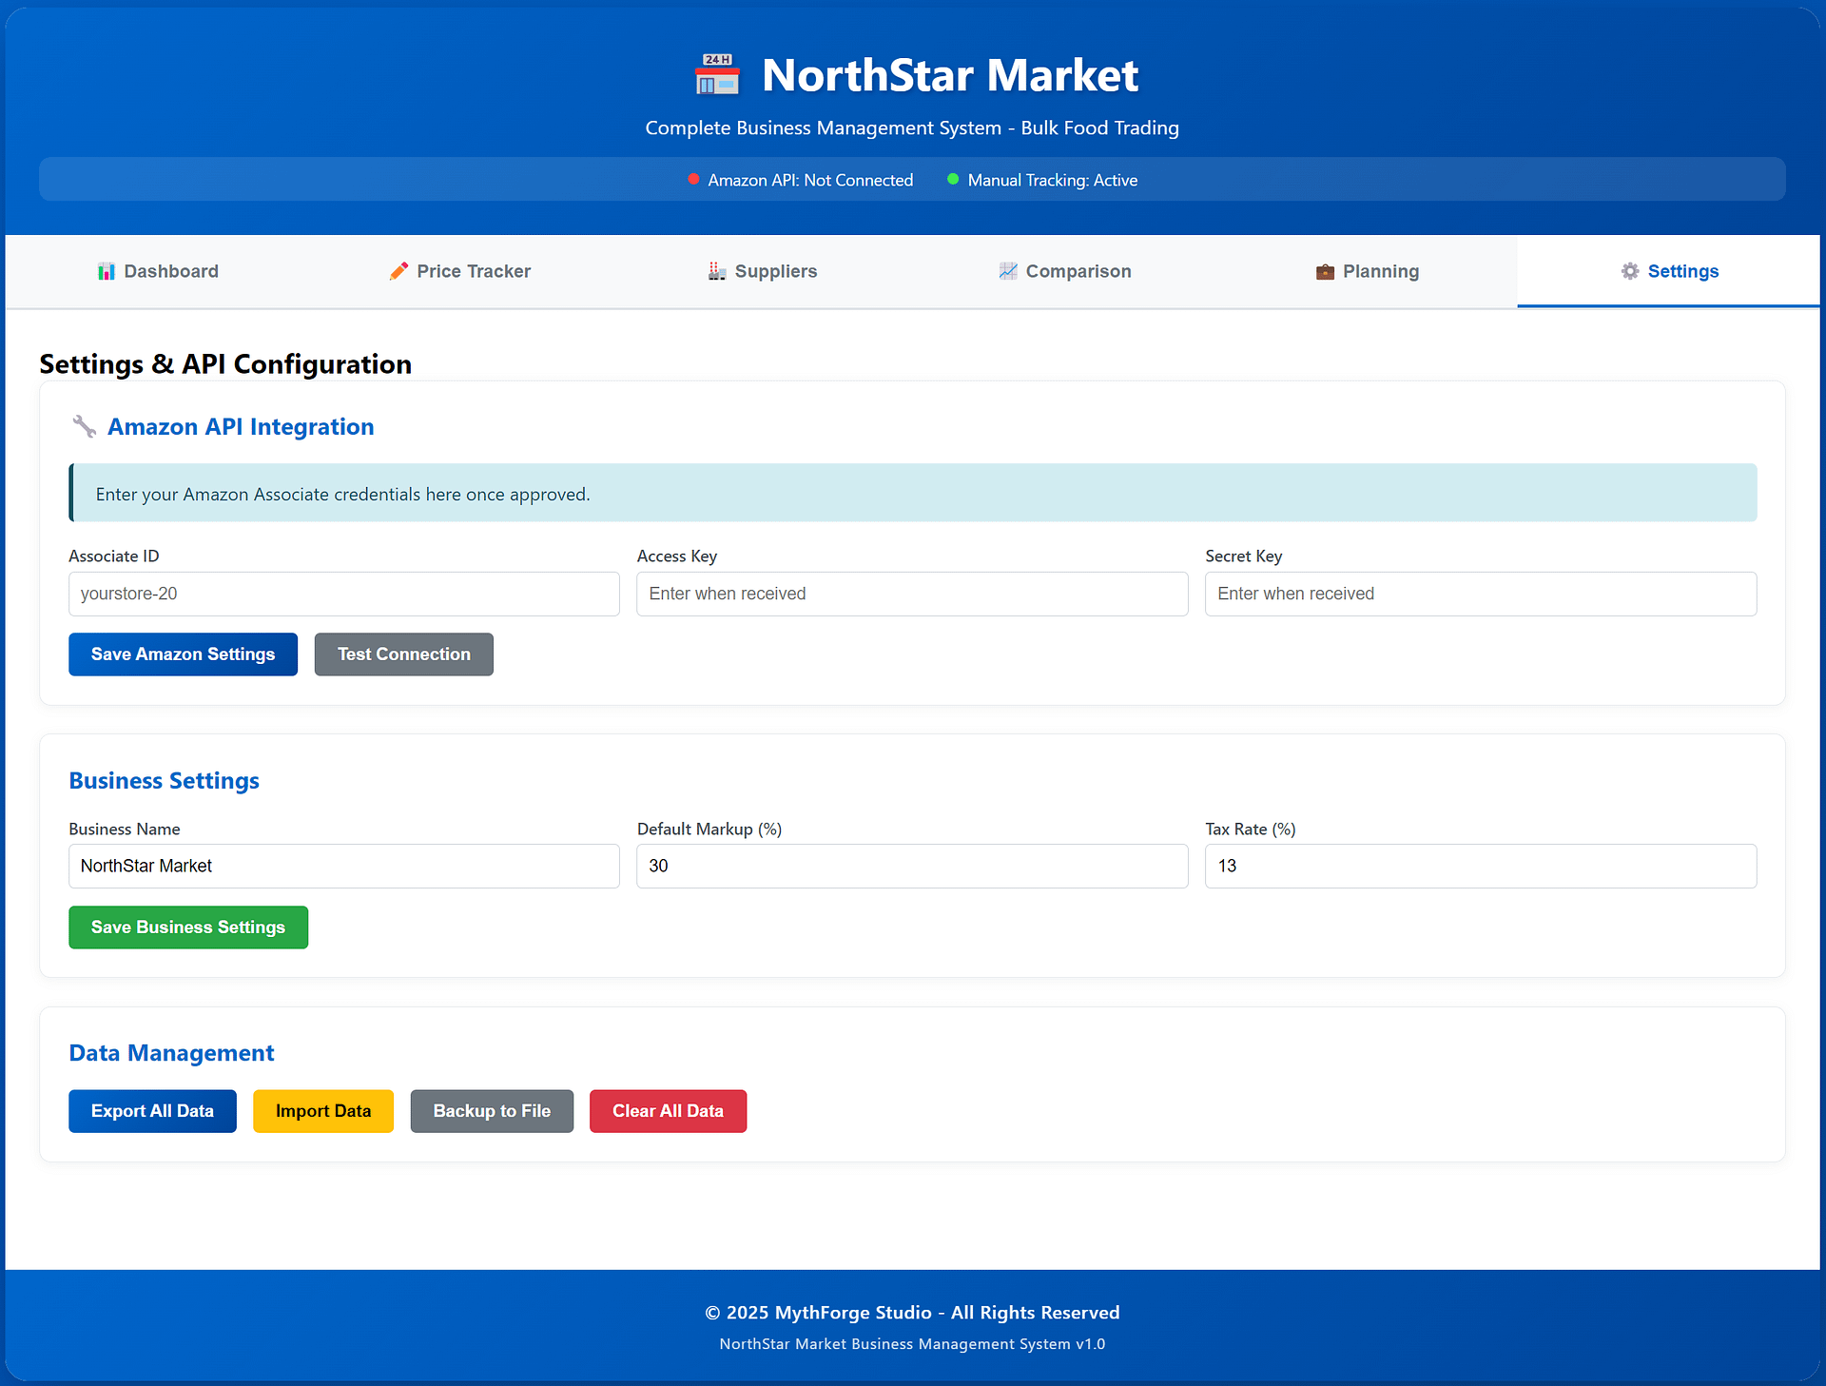The height and width of the screenshot is (1386, 1826).
Task: Click the Settings gear icon
Action: pyautogui.click(x=1630, y=272)
